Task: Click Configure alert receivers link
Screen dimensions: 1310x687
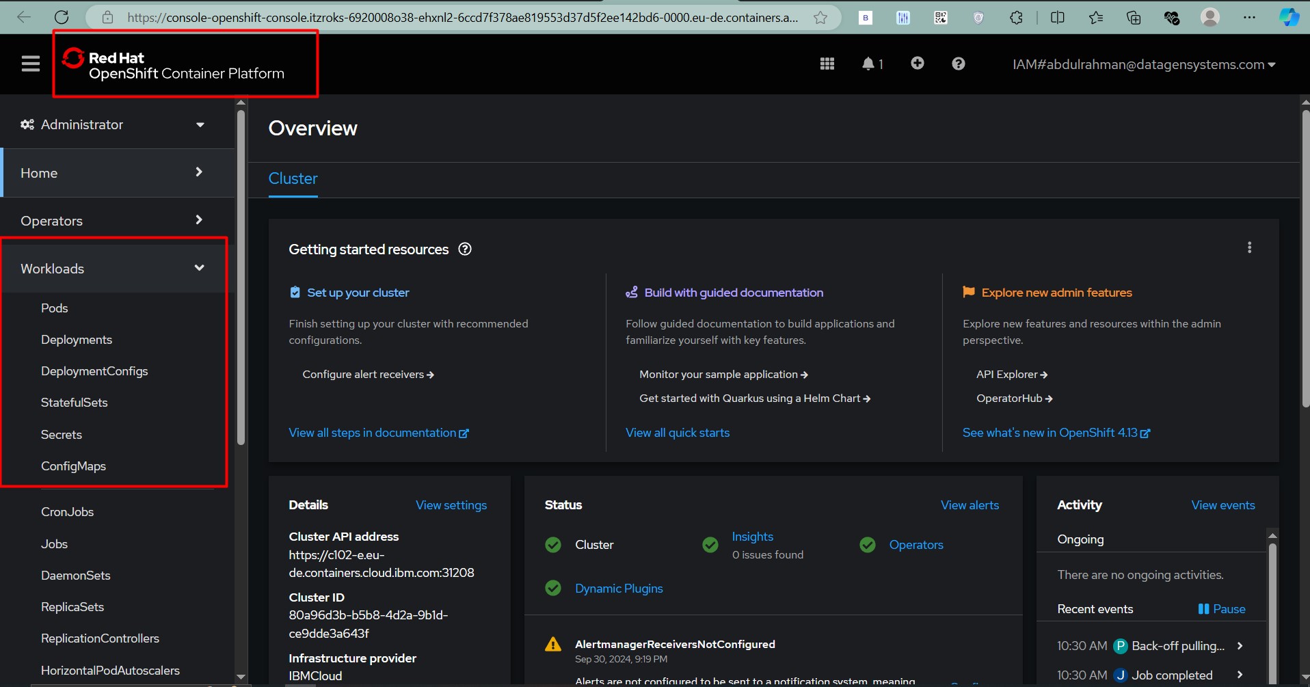Action: point(369,375)
